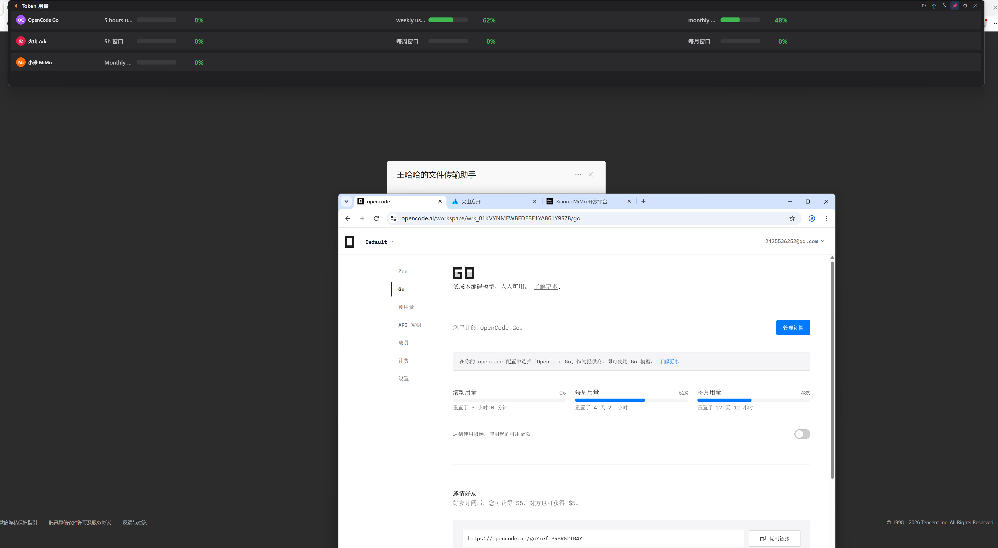Click the OpenCode Go monthly usage bar

(x=740, y=20)
